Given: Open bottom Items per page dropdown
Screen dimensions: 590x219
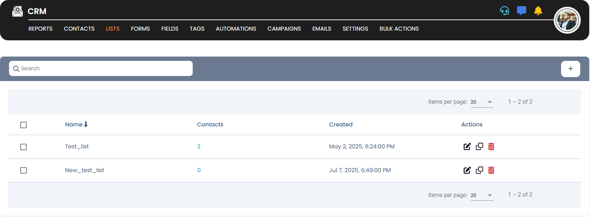Looking at the screenshot, I should tap(482, 195).
